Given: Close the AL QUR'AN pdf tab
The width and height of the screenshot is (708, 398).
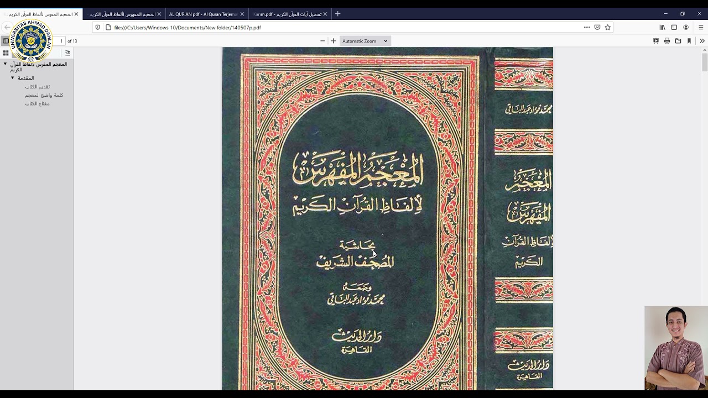Looking at the screenshot, I should [x=242, y=14].
